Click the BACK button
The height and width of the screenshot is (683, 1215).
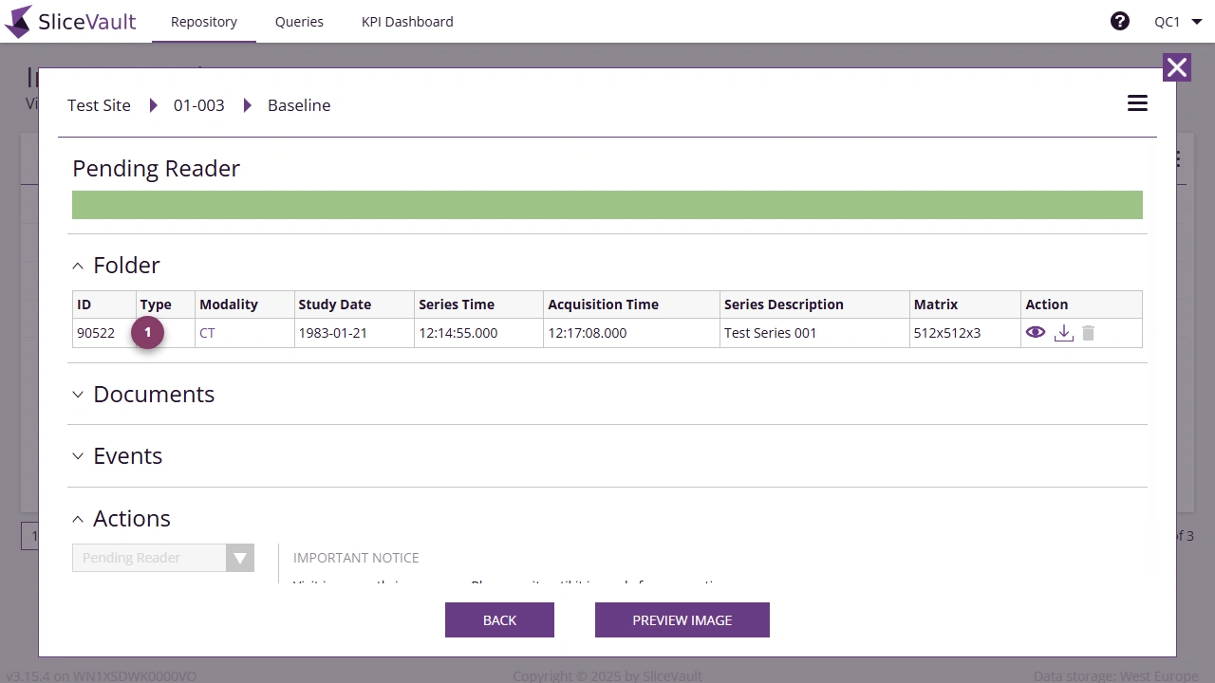[x=499, y=619]
